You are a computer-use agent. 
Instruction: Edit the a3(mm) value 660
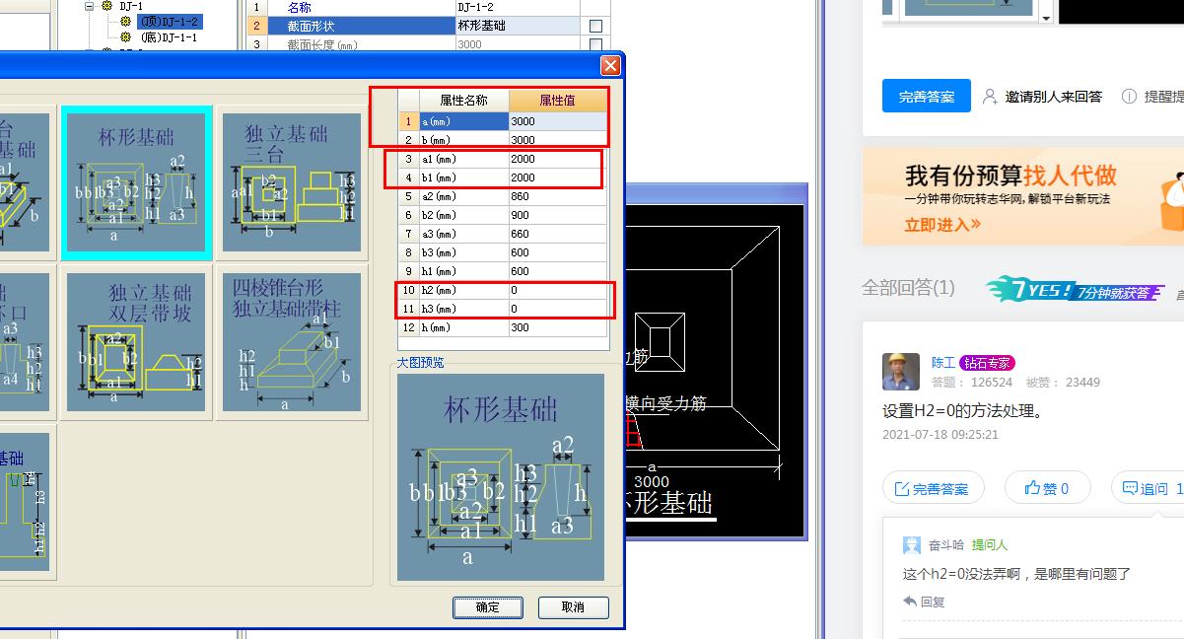click(x=558, y=234)
